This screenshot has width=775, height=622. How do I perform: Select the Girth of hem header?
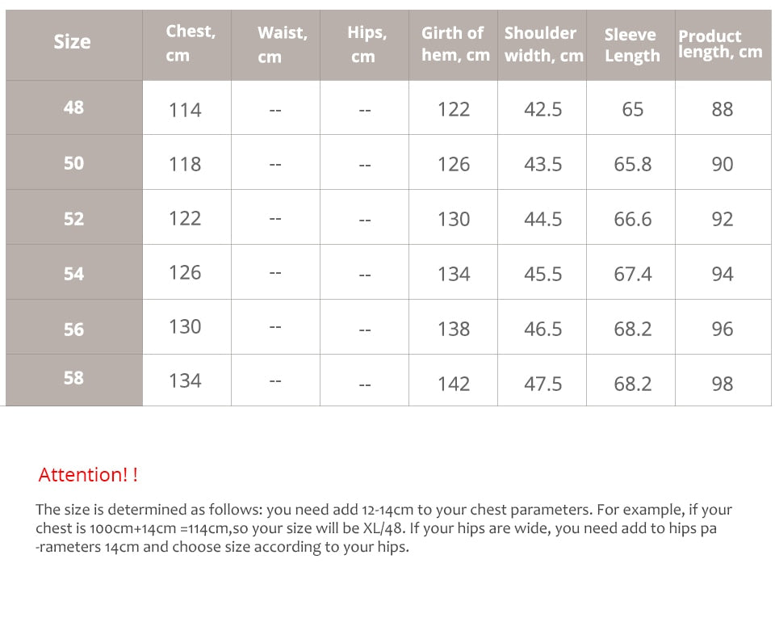(x=455, y=44)
